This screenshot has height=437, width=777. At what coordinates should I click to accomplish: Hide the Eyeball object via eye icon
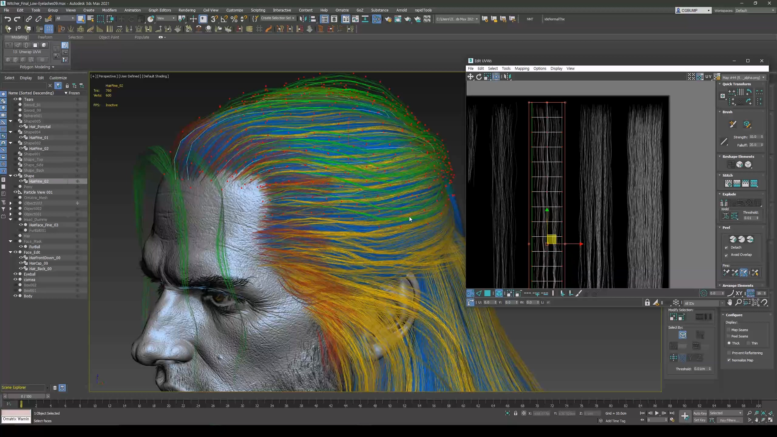[x=15, y=274]
